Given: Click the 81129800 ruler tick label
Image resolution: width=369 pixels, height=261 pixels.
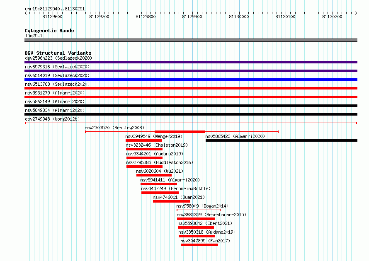Looking at the screenshot, I should coord(146,17).
